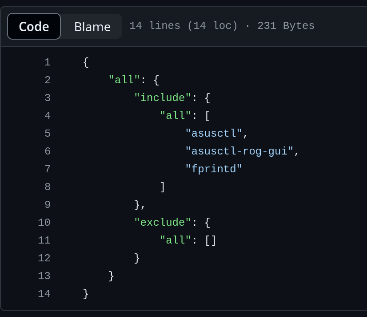Click line number 1

coord(47,62)
